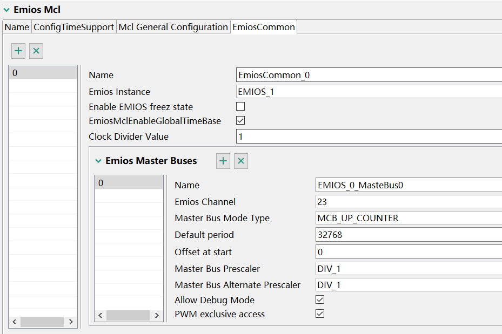Collapse the Emios Master Buses section
The height and width of the screenshot is (334, 502).
[98, 161]
